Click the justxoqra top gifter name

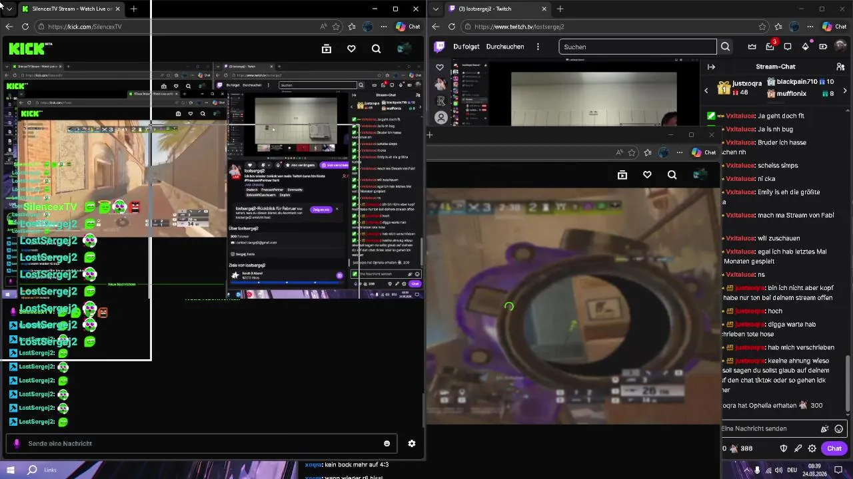[747, 84]
